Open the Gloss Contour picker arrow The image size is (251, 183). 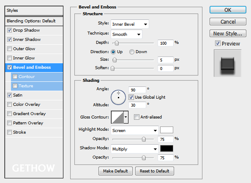(126, 117)
